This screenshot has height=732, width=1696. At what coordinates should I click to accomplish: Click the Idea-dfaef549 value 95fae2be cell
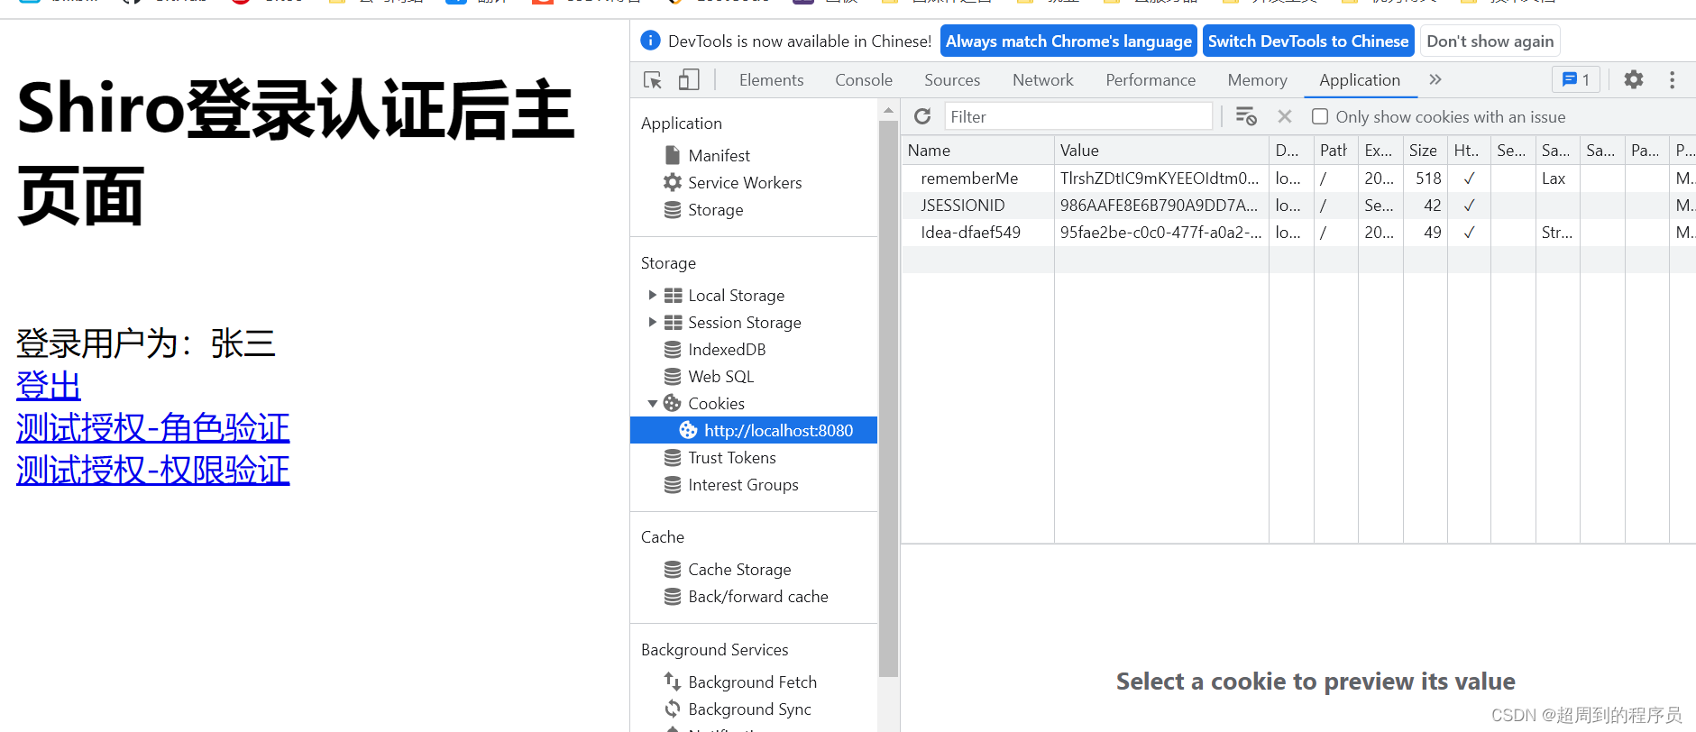[x=1161, y=232]
